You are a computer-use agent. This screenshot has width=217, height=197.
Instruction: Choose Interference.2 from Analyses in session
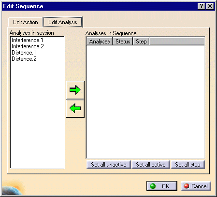28,46
